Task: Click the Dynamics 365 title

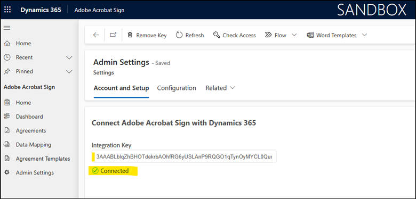Action: 41,10
